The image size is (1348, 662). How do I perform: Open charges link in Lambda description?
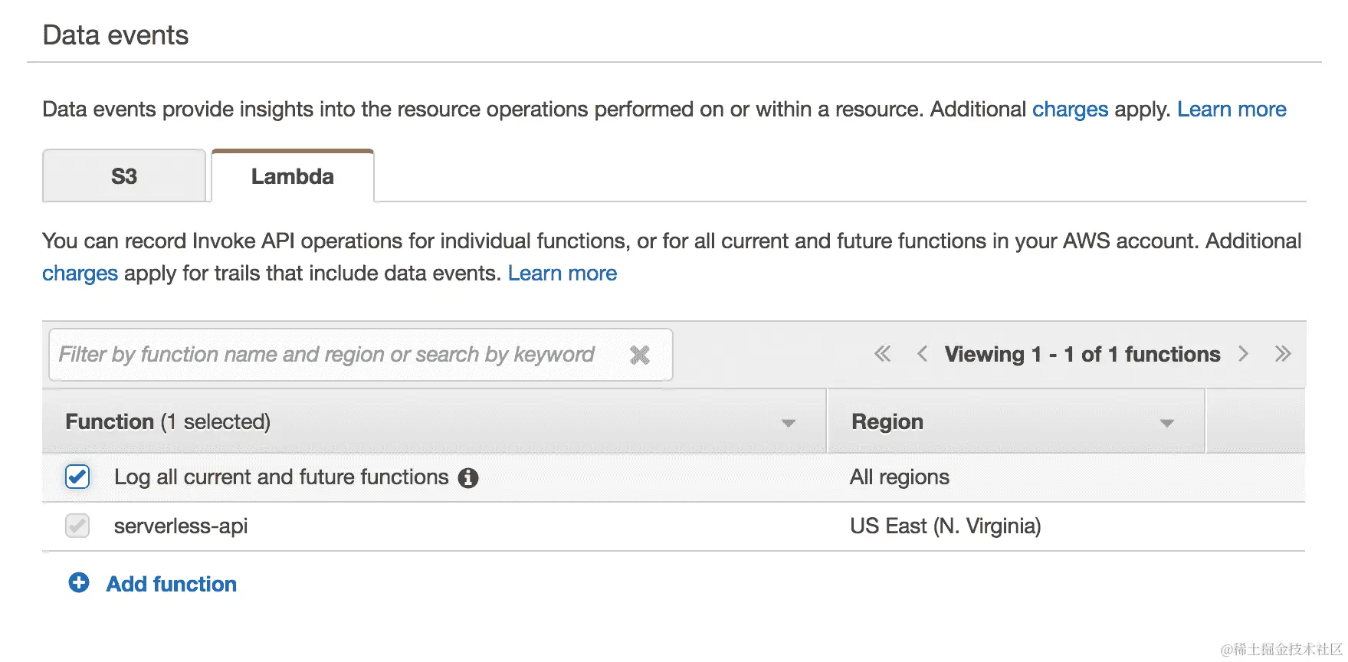click(80, 274)
